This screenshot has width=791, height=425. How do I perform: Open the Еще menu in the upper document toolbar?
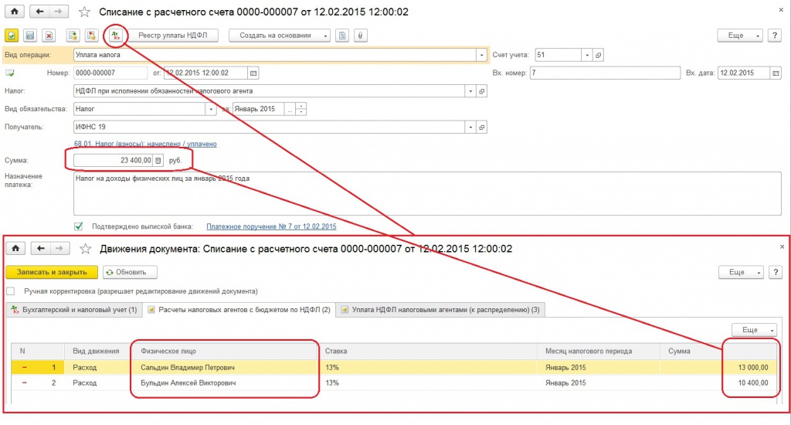[x=739, y=36]
